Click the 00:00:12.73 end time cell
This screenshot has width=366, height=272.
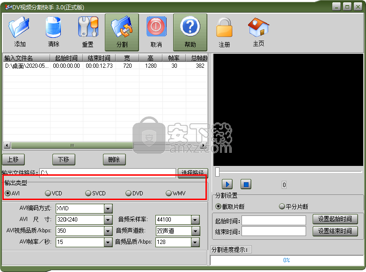99,66
